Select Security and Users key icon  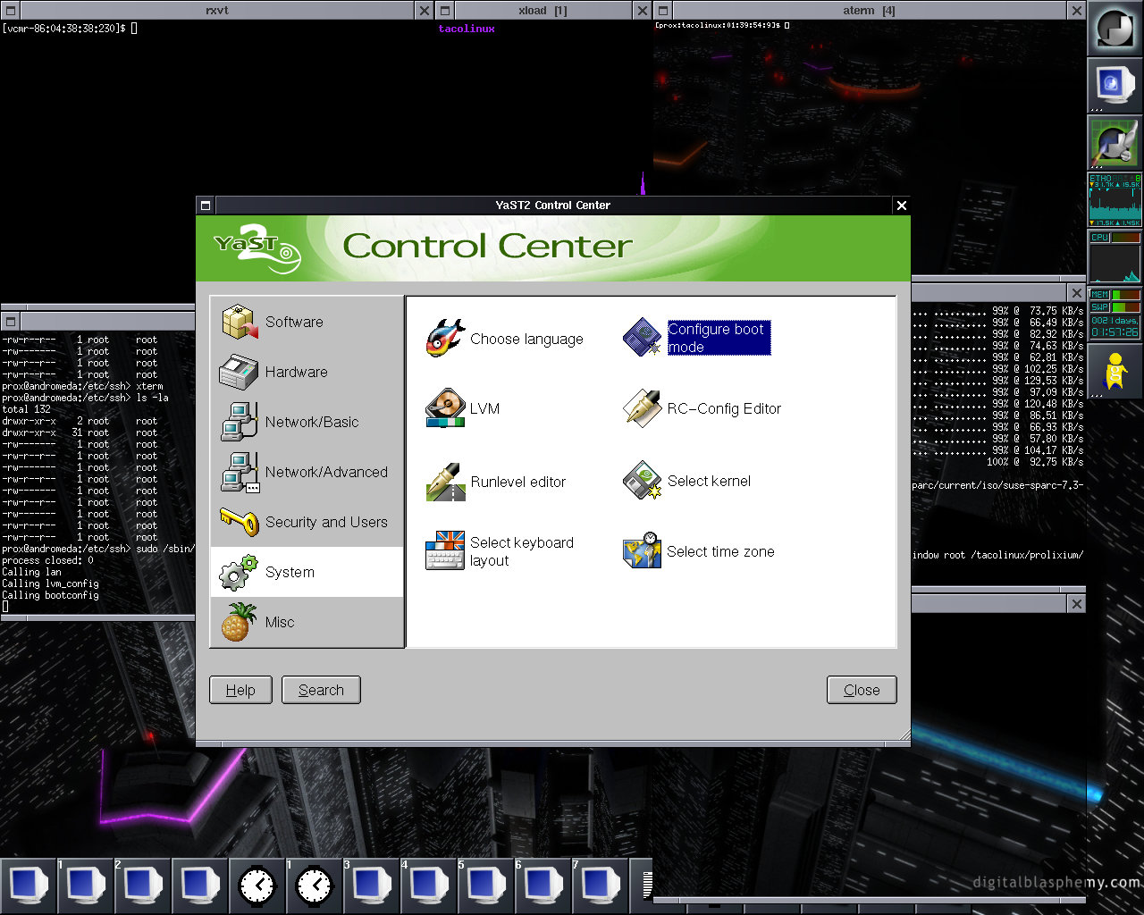239,522
